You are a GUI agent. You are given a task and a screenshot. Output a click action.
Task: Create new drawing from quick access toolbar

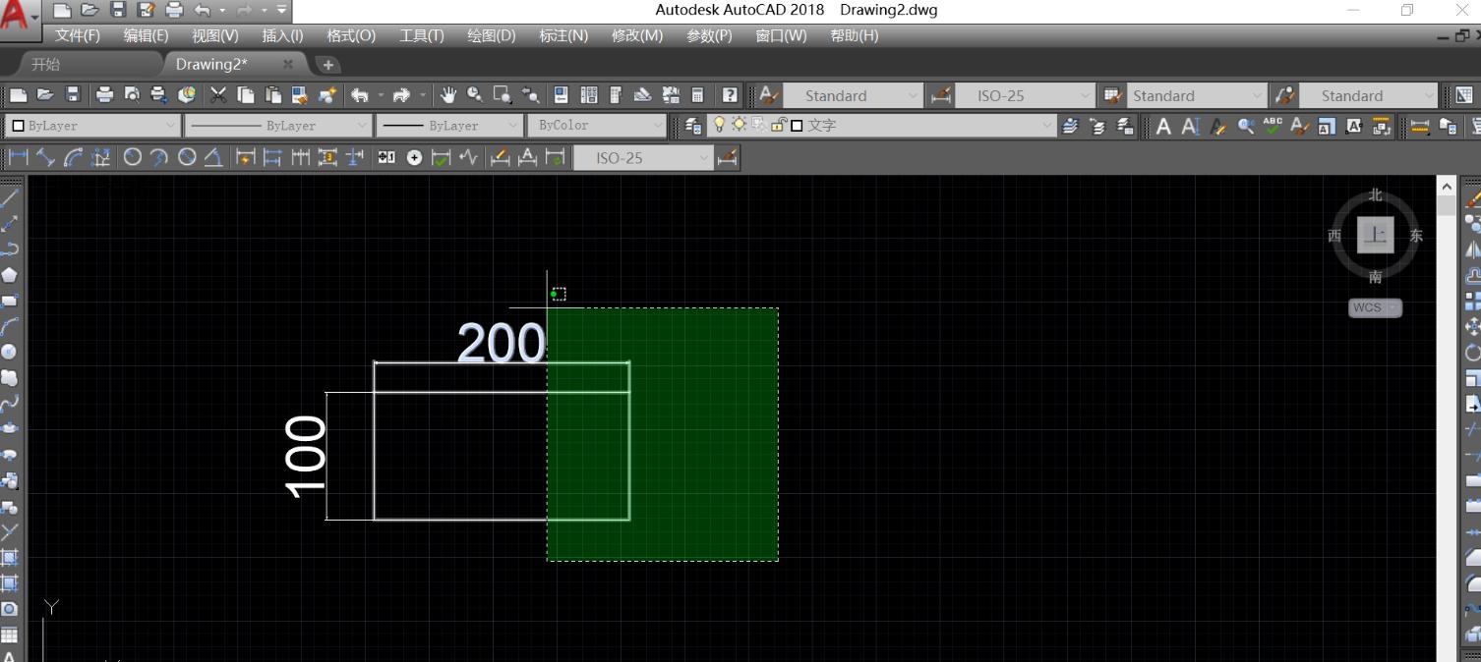point(62,11)
